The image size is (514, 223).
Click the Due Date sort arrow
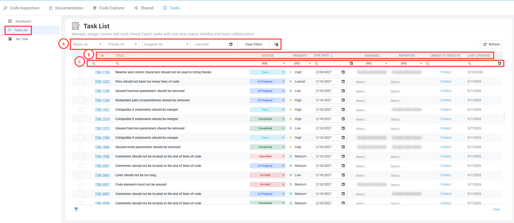pos(332,55)
